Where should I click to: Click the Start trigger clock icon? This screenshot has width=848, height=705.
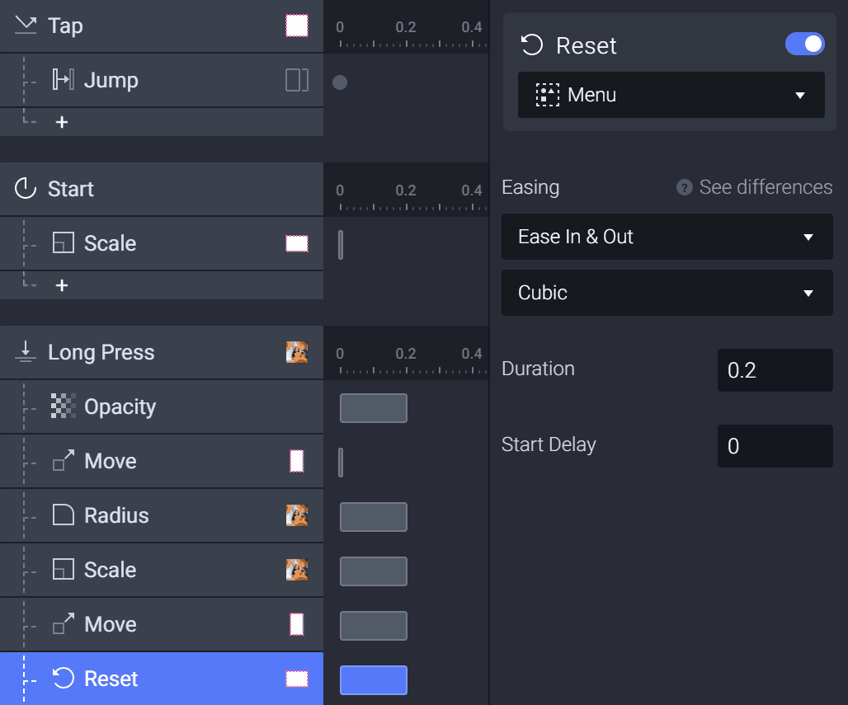click(x=26, y=189)
